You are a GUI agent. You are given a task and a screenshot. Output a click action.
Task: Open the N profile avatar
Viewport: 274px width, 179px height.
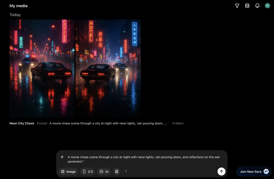267,6
